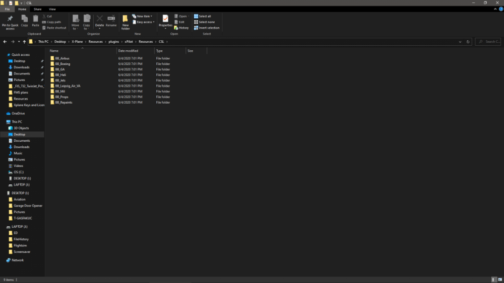Open the File tab
504x283 pixels.
[7, 9]
